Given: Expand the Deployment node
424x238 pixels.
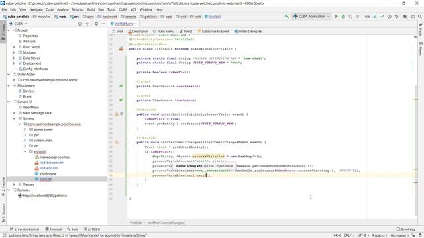Looking at the screenshot, I should (14, 63).
